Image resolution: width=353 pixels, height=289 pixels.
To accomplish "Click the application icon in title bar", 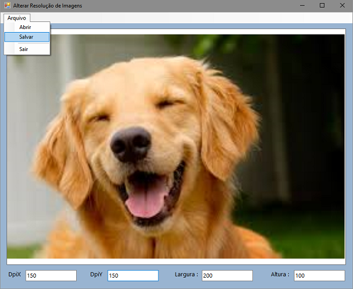I will [x=7, y=6].
